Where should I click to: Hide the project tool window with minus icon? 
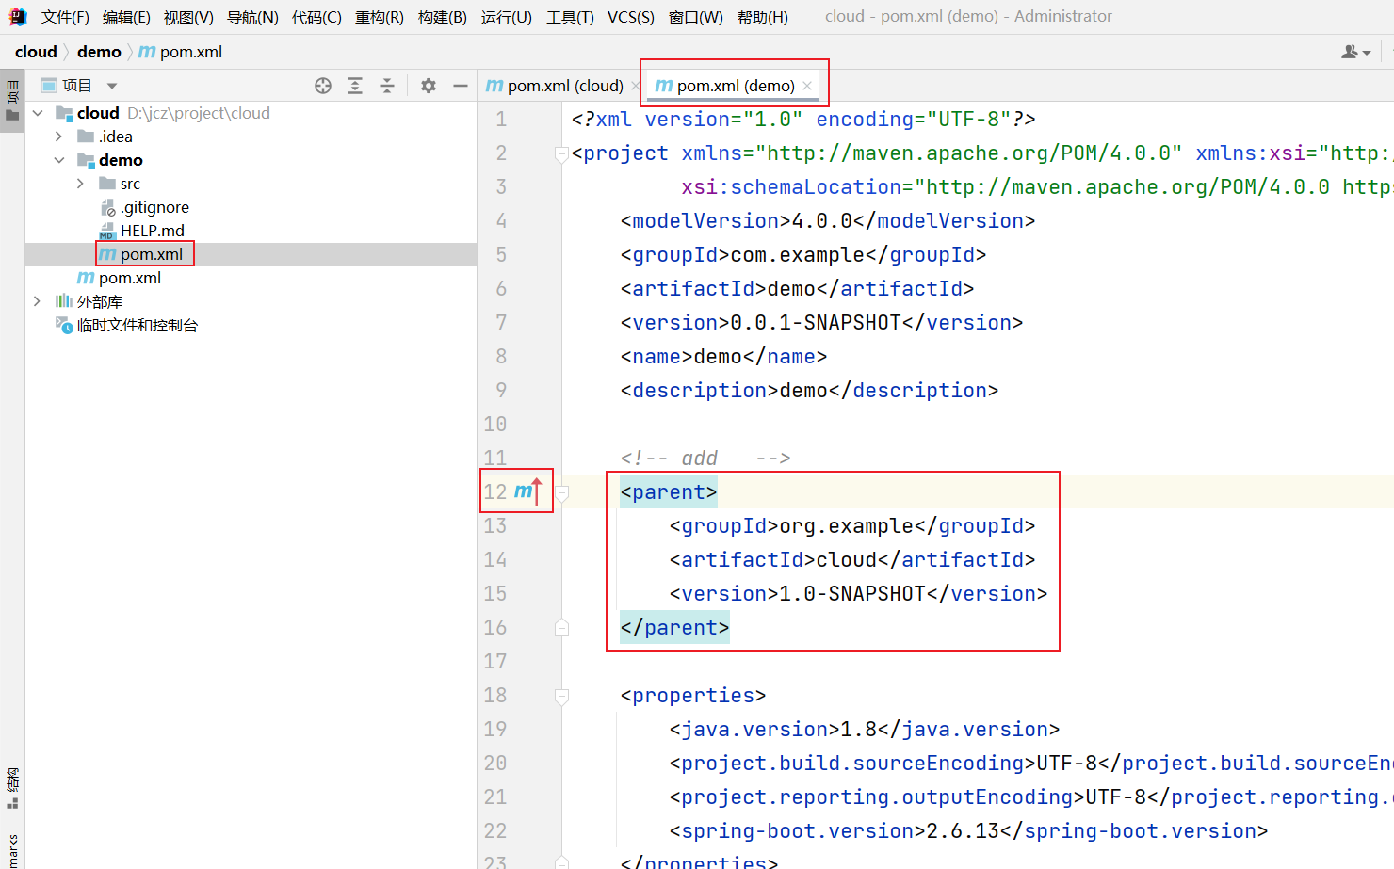(x=461, y=86)
